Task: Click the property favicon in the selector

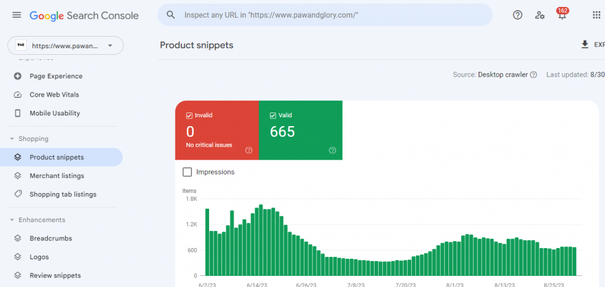Action: [21, 45]
